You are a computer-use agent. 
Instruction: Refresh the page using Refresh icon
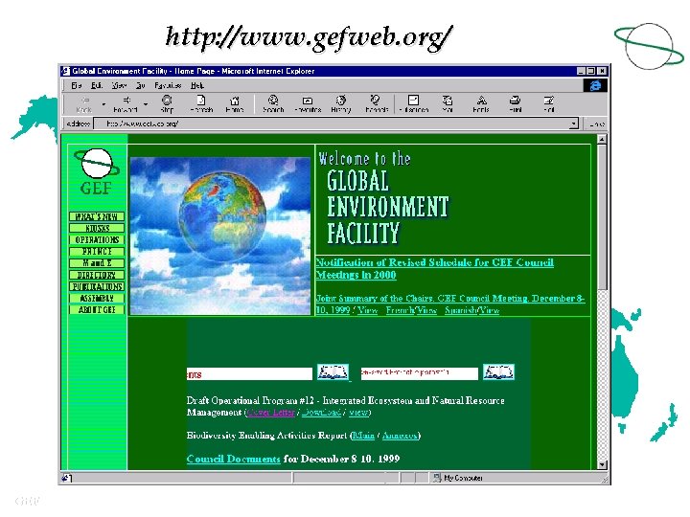(x=201, y=104)
